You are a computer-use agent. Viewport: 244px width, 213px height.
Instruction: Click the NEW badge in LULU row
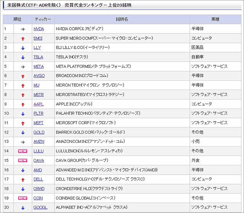click(23, 151)
